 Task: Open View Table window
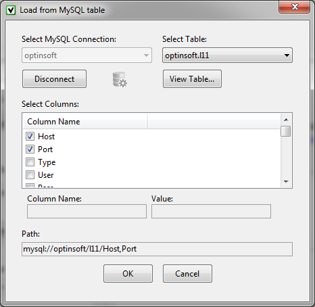tap(192, 79)
